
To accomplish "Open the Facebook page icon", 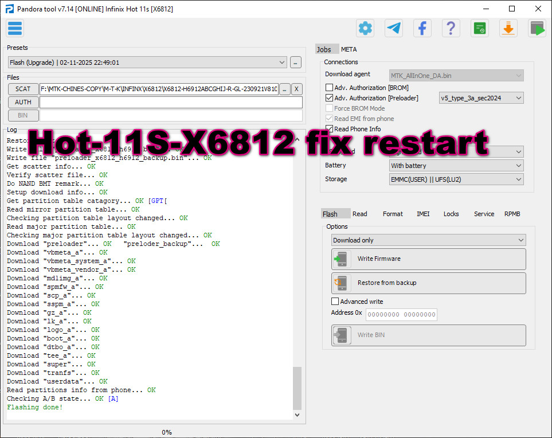I will click(422, 28).
